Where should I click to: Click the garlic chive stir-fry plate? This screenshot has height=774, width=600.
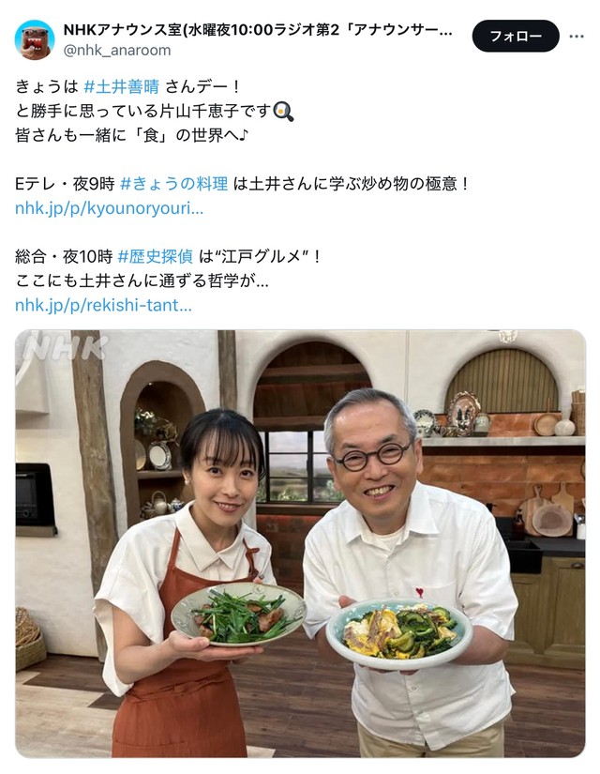coord(239,615)
